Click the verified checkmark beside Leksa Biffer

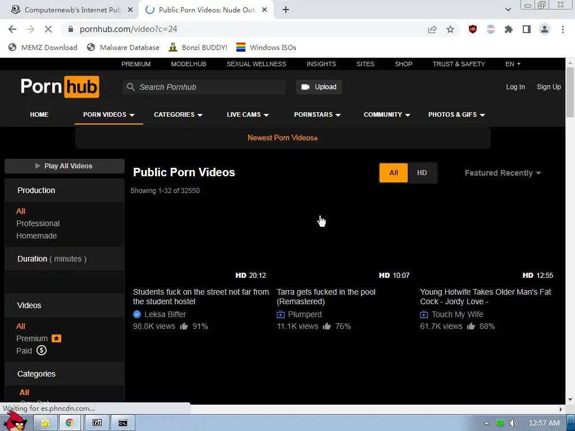pyautogui.click(x=137, y=314)
